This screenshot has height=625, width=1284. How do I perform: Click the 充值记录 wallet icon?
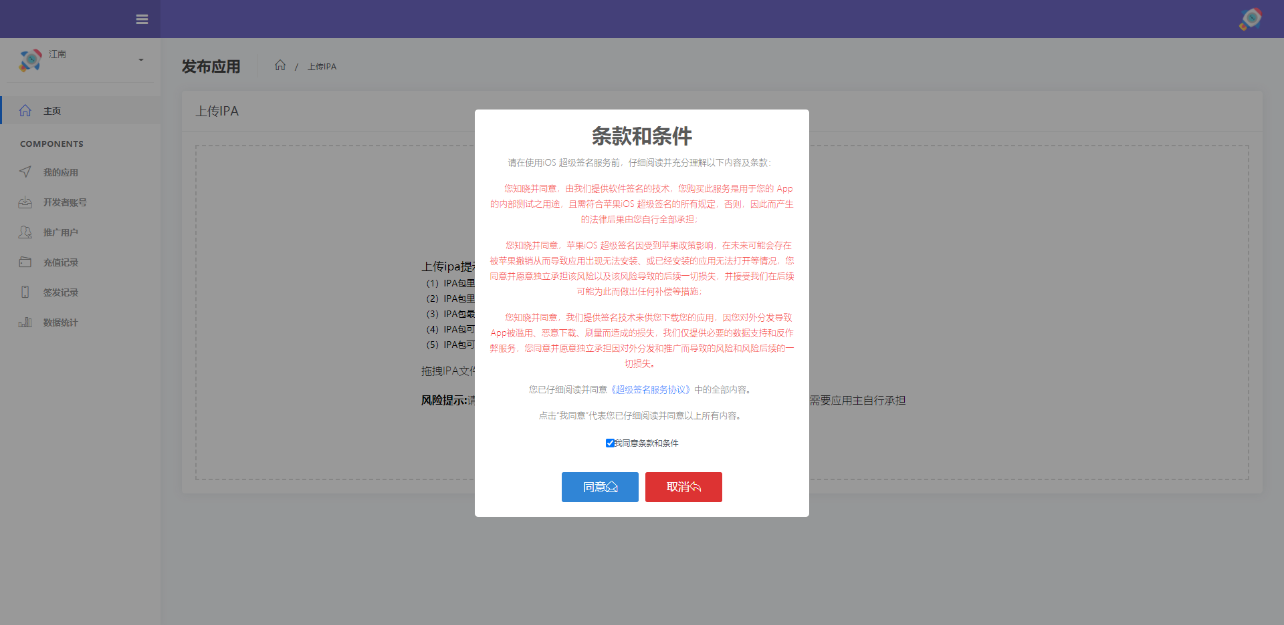click(25, 262)
